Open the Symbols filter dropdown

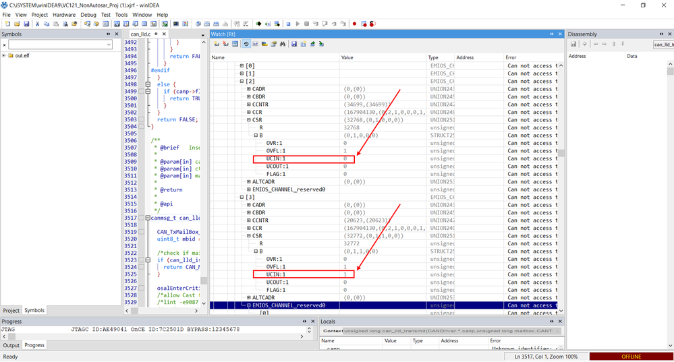point(109,45)
